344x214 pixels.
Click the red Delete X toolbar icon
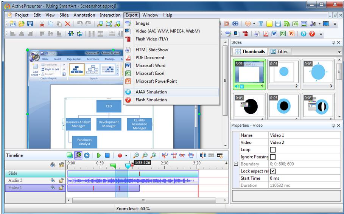tap(68, 23)
